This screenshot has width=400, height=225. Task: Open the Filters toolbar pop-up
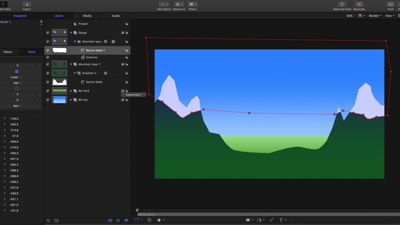pyautogui.click(x=192, y=4)
